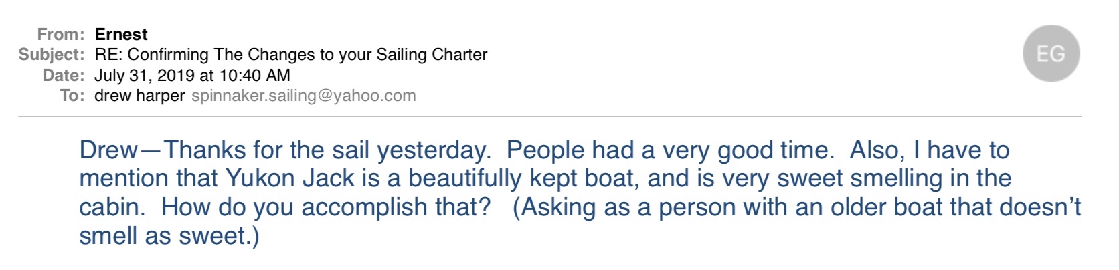Click the final line "smell as sweet.)"
The image size is (1119, 270).
tap(169, 236)
